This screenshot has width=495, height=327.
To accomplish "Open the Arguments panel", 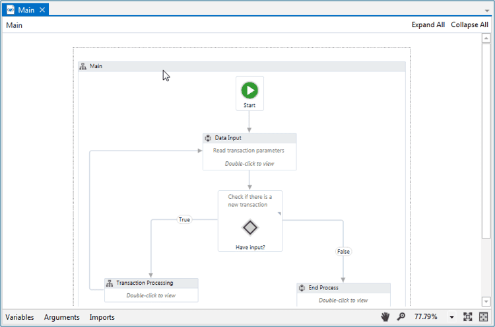I will [61, 317].
